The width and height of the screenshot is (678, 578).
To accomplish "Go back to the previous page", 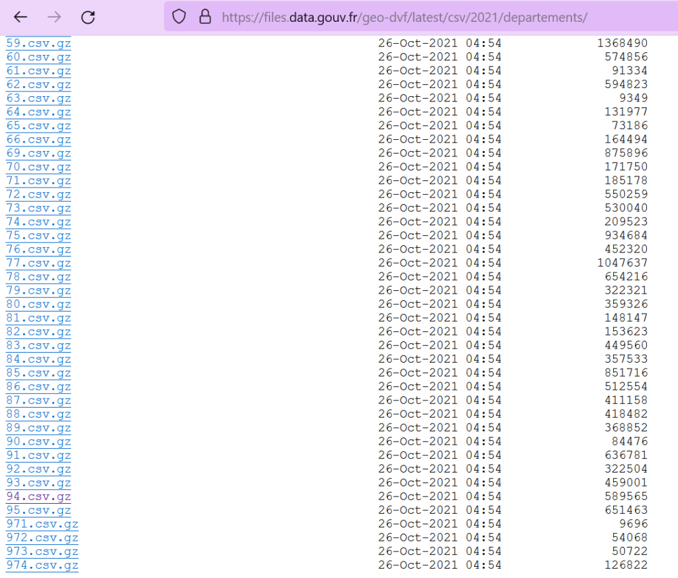I will tap(21, 17).
